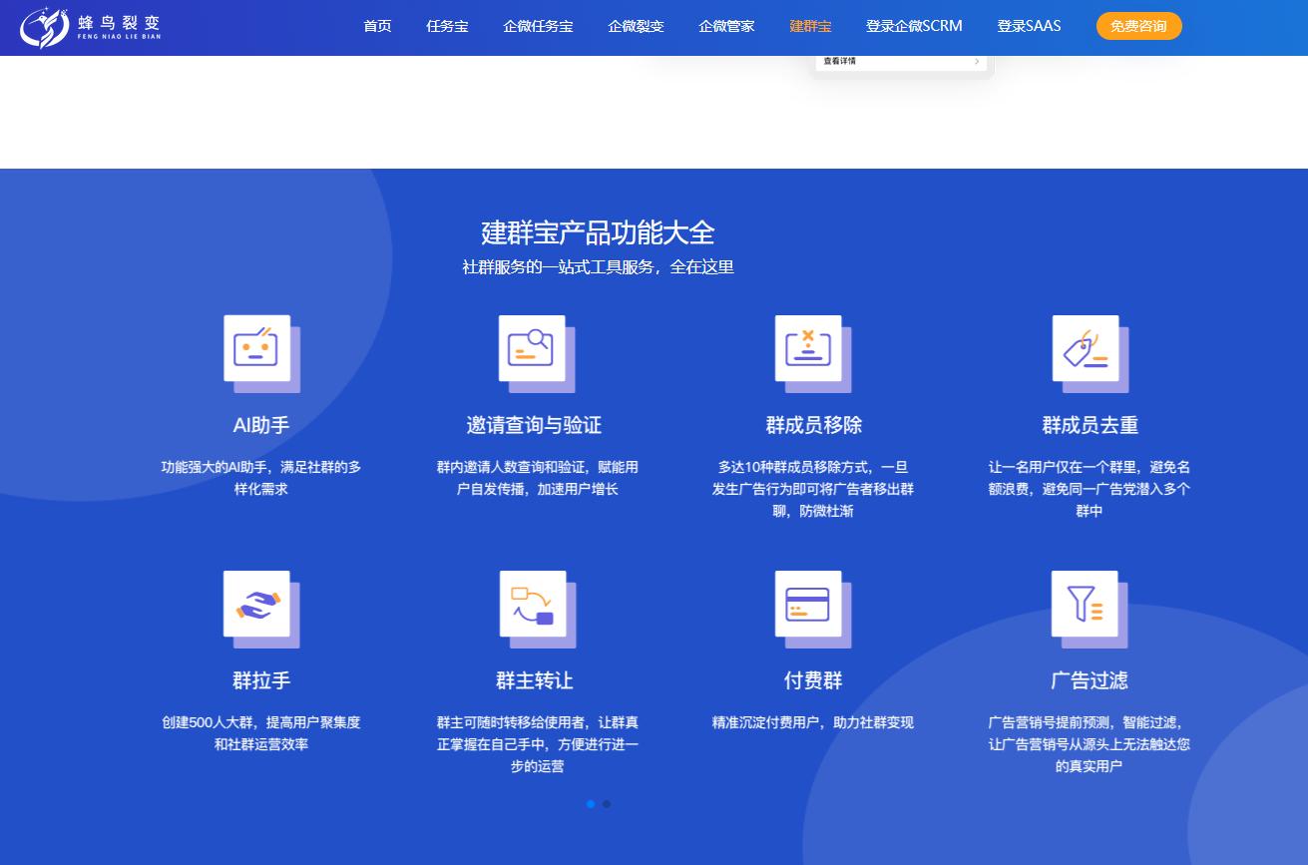Expand details via the 查看详情 arrow chevron
This screenshot has width=1308, height=865.
click(976, 61)
